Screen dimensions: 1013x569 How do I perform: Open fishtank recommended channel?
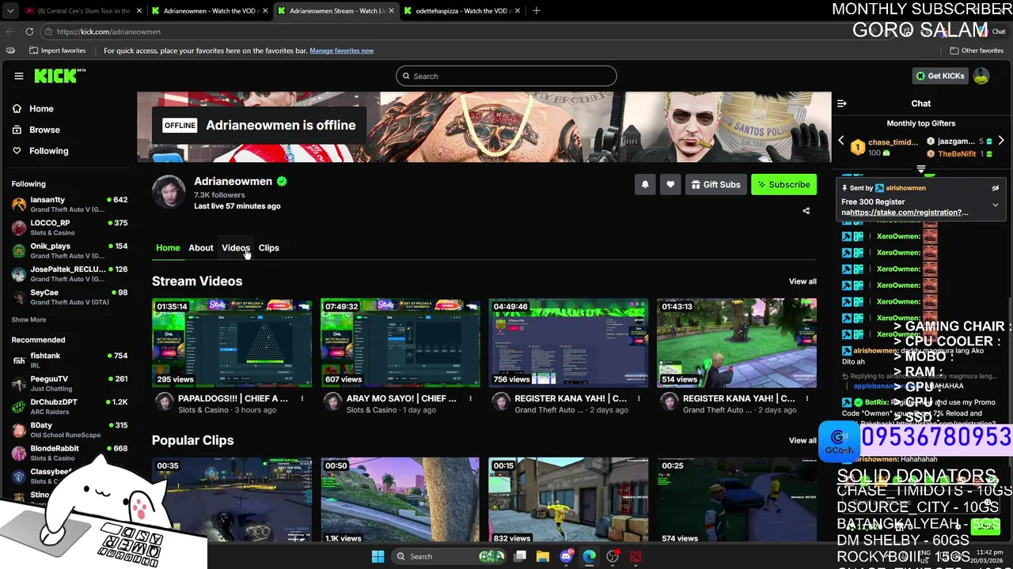70,360
